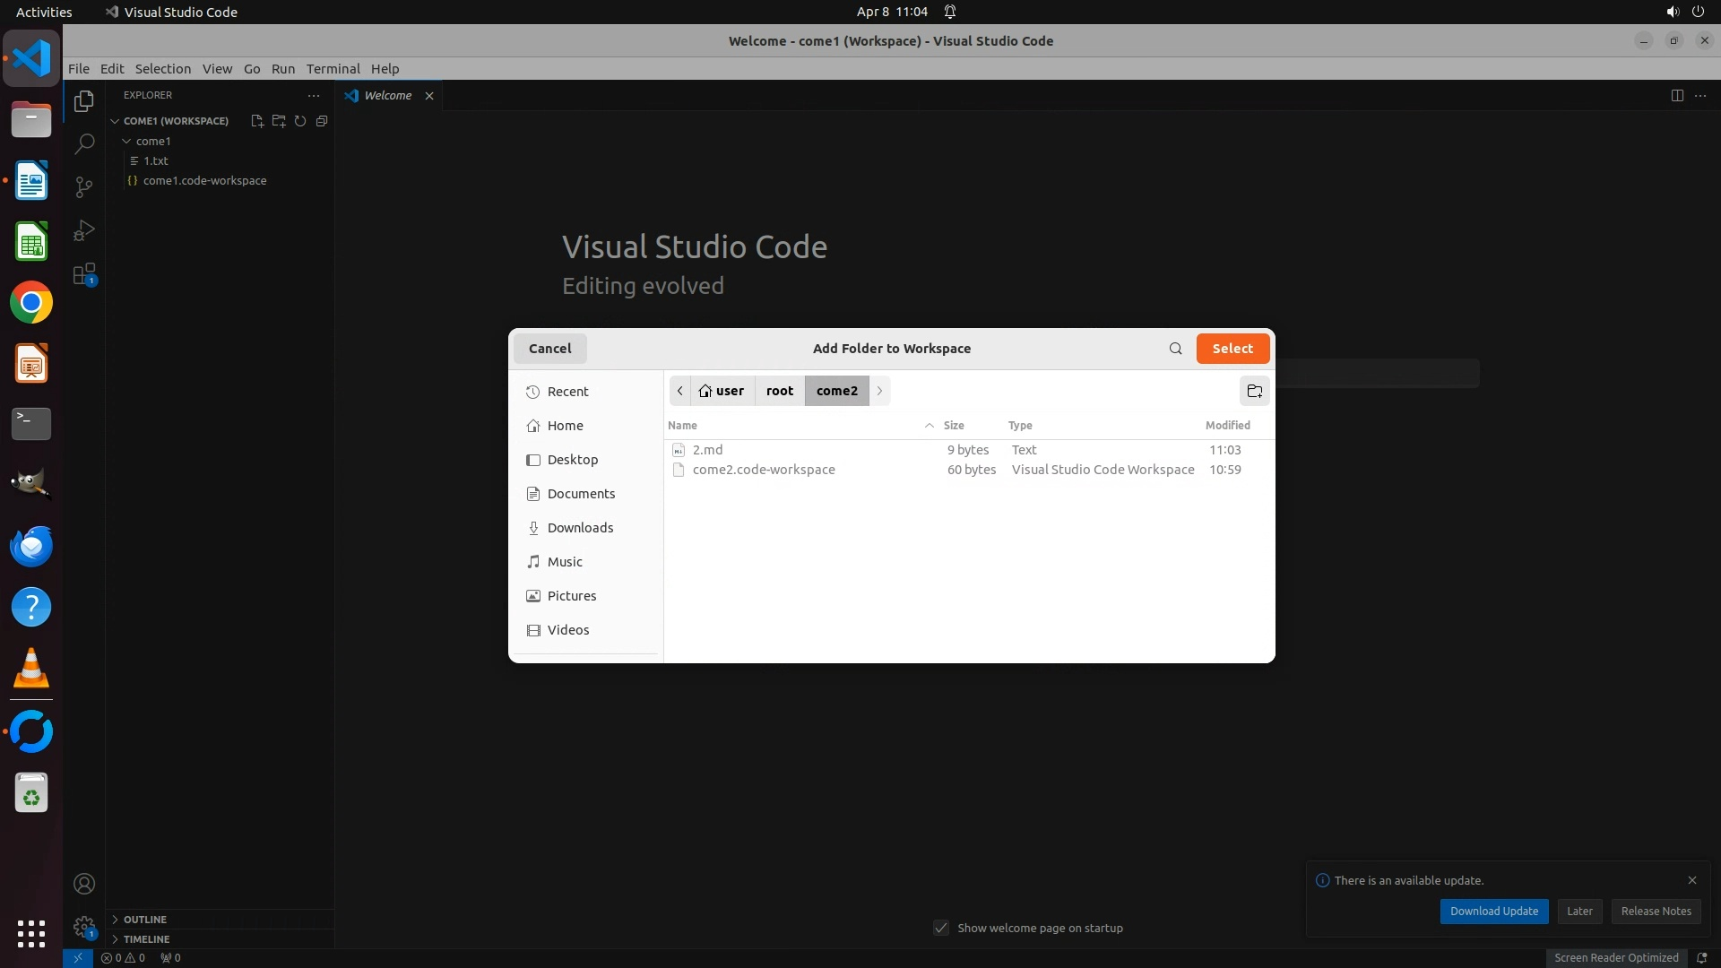Viewport: 1721px width, 968px height.
Task: Click the search icon in the folder dialog
Action: (1175, 349)
